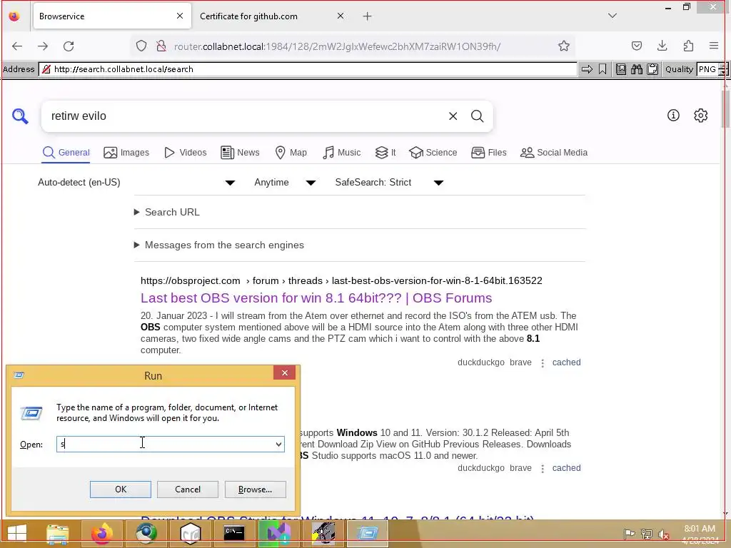The width and height of the screenshot is (731, 548).
Task: Open Firefox from taskbar
Action: tap(101, 532)
